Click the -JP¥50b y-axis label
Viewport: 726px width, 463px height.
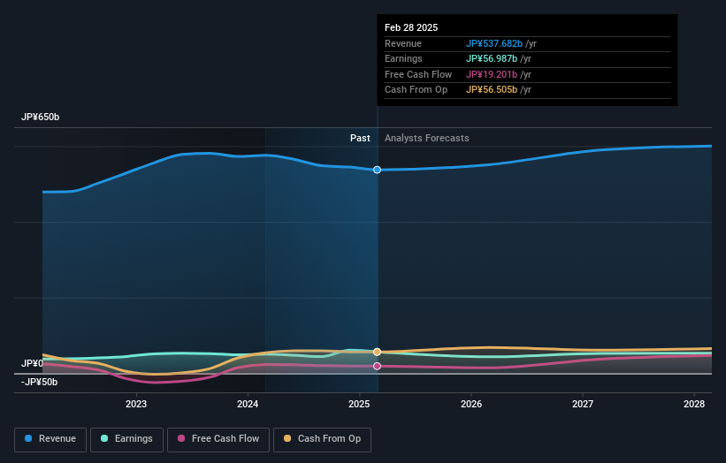pos(40,382)
